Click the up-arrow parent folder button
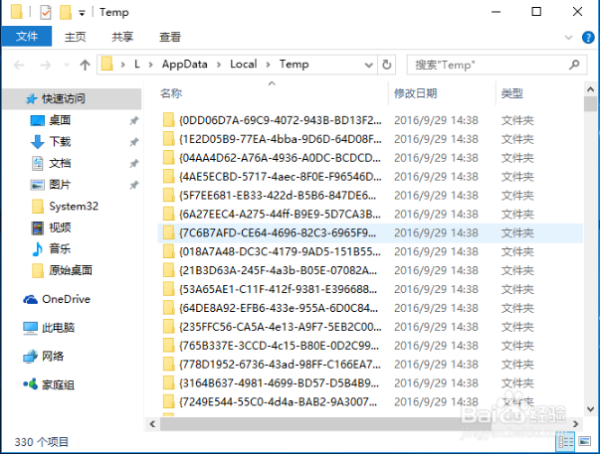Viewport: 600px width, 454px height. pyautogui.click(x=83, y=65)
